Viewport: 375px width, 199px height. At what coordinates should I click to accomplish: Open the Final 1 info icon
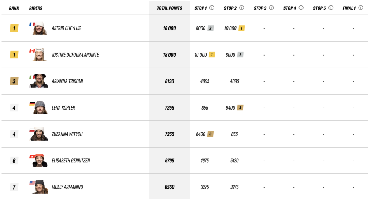[361, 8]
